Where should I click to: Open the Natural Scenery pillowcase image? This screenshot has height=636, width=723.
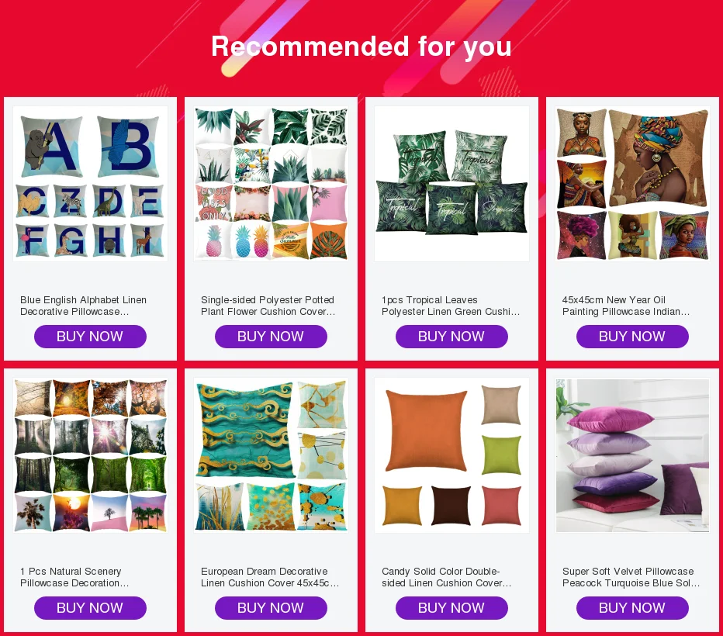coord(90,455)
